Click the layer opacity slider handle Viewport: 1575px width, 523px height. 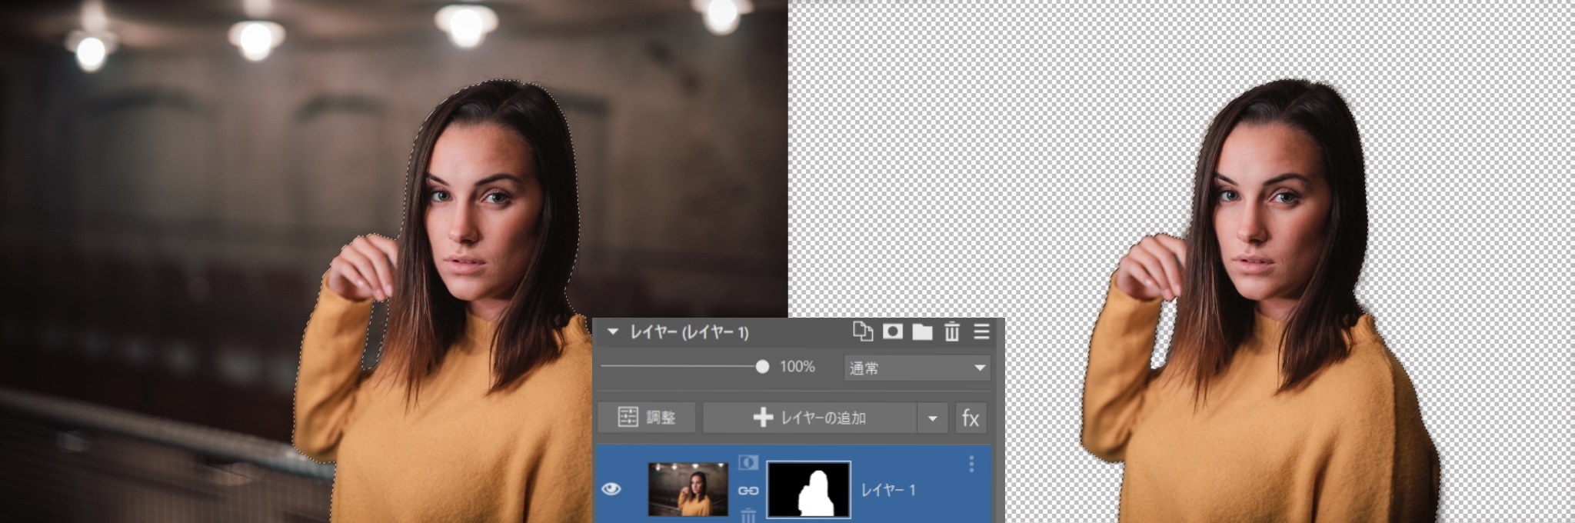click(762, 367)
